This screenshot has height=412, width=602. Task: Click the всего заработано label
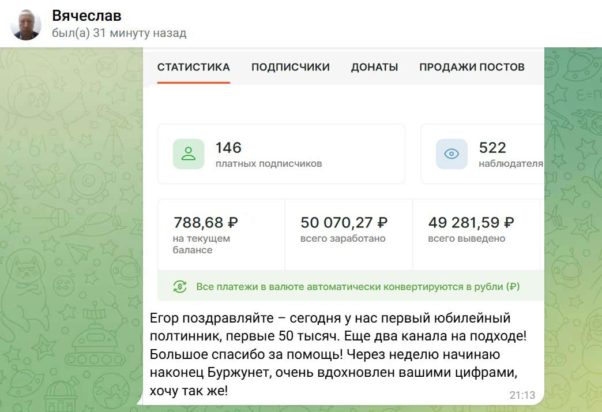[x=343, y=238]
